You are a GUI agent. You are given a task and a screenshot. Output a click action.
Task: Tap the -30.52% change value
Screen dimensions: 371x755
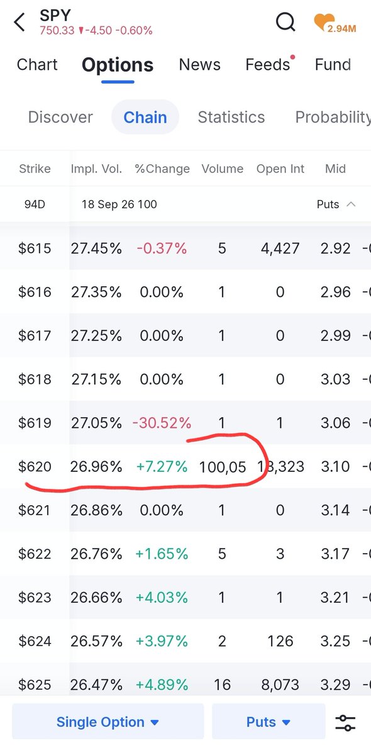tap(162, 423)
